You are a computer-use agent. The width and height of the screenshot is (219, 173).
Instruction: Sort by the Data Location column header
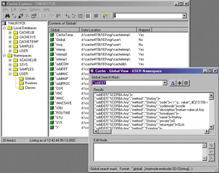click(108, 30)
